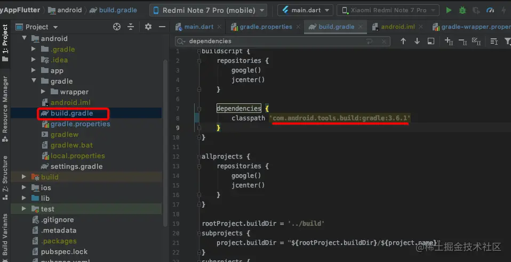This screenshot has width=511, height=262.
Task: Expand the test folder
Action: 24,209
